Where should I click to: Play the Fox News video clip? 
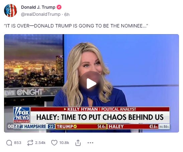91,83
